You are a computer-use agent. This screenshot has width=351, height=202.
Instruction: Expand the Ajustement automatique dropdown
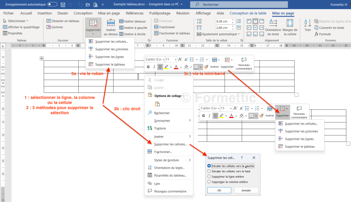(221, 34)
